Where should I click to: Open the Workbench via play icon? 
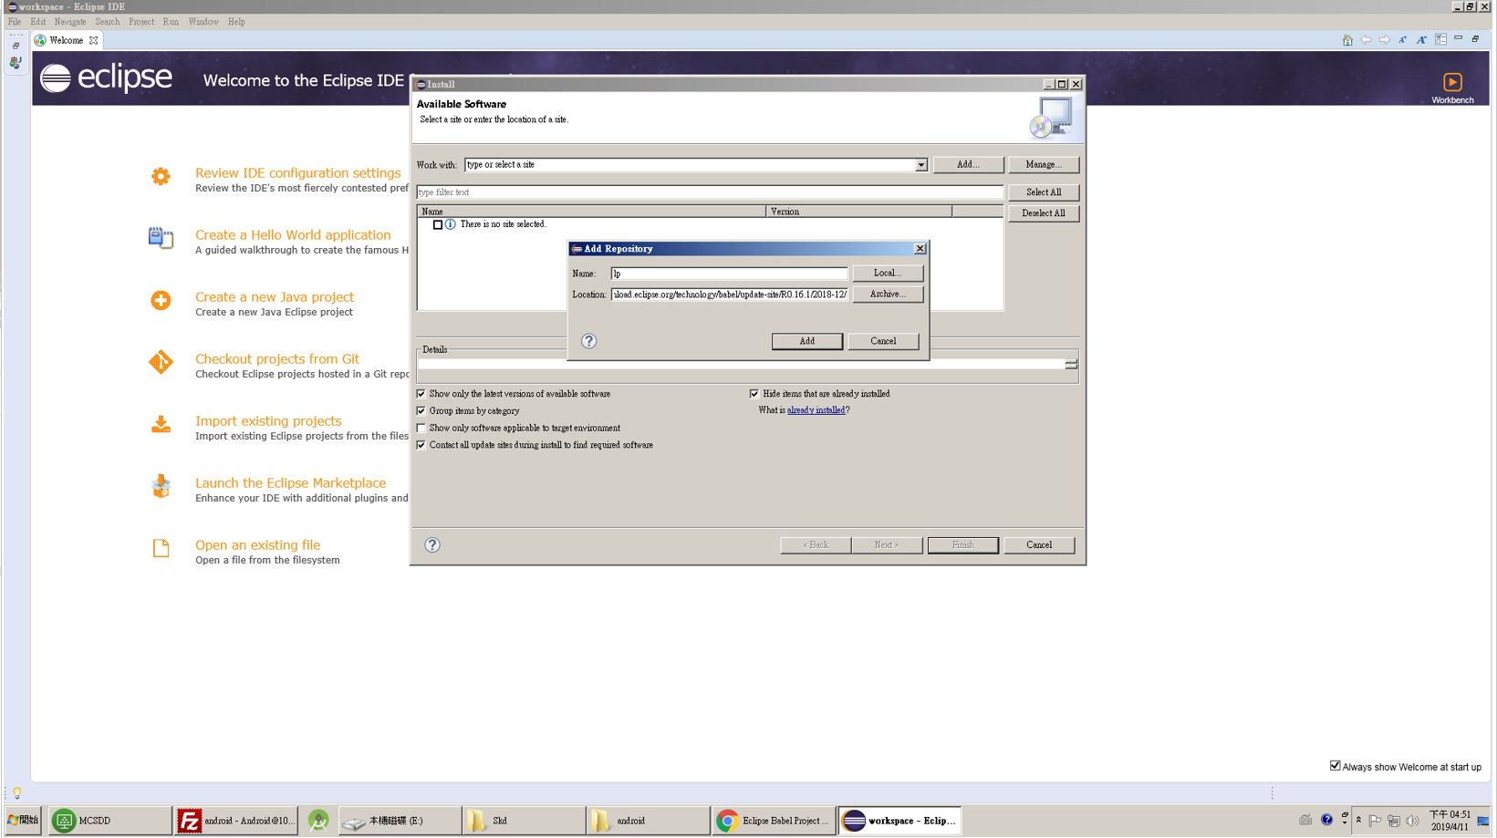click(x=1452, y=82)
